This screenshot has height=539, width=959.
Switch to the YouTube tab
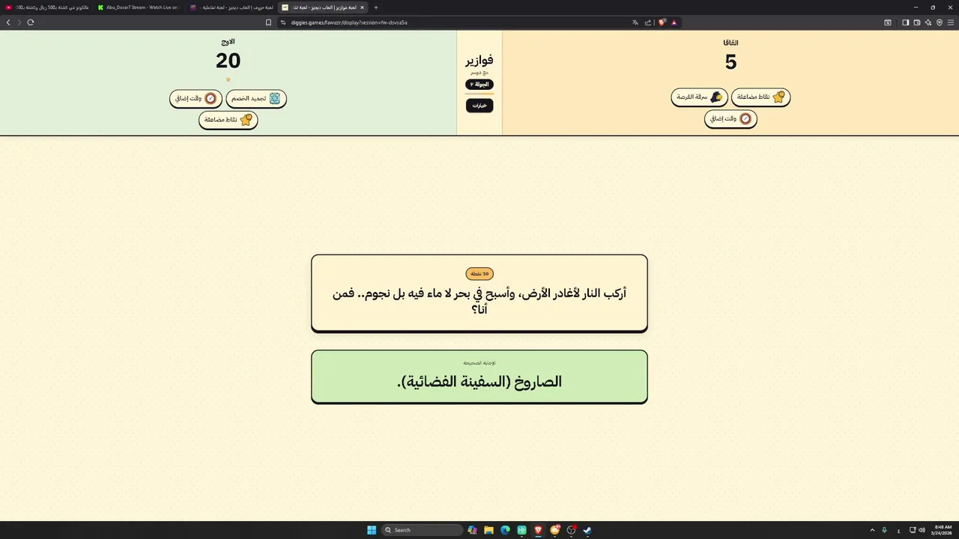coord(47,7)
